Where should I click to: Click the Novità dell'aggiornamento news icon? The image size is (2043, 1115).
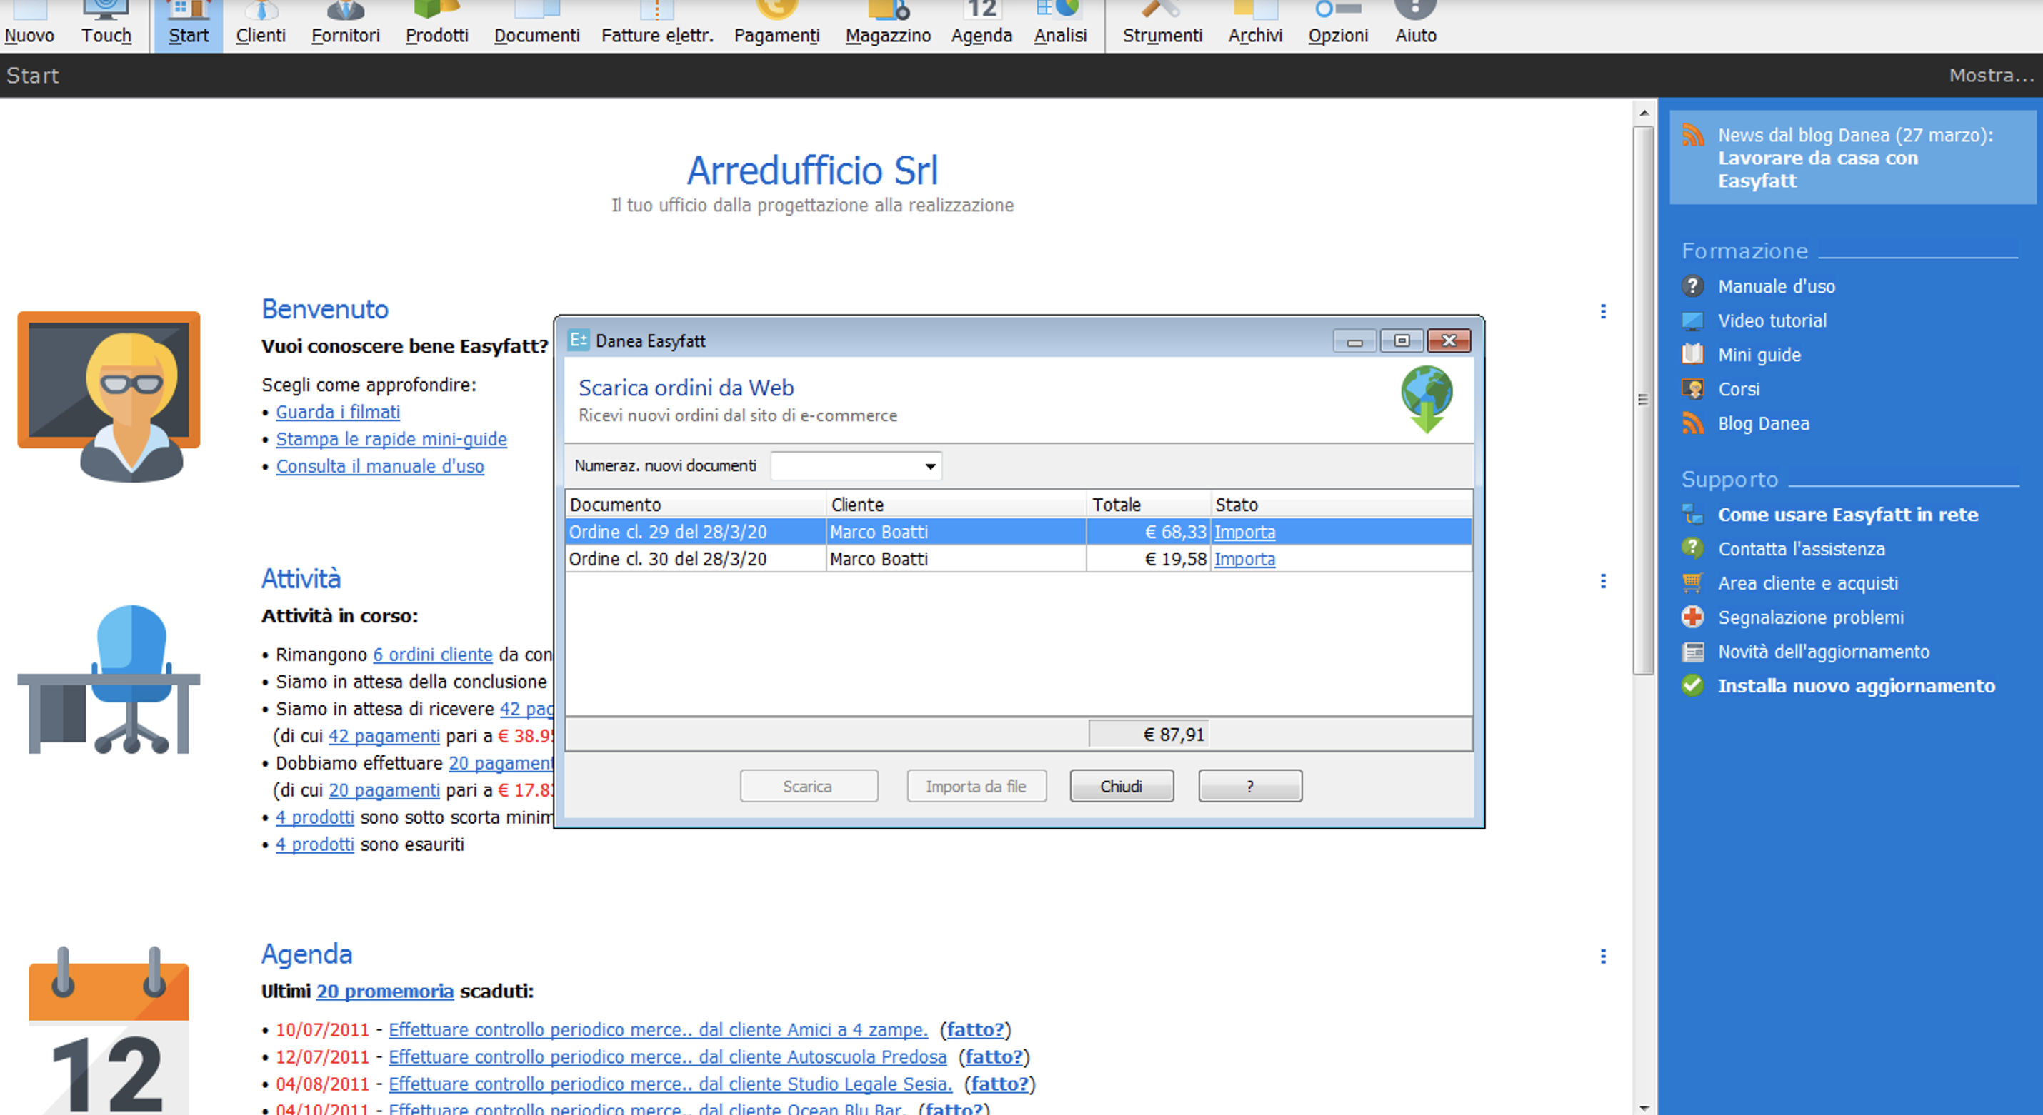pyautogui.click(x=1692, y=652)
